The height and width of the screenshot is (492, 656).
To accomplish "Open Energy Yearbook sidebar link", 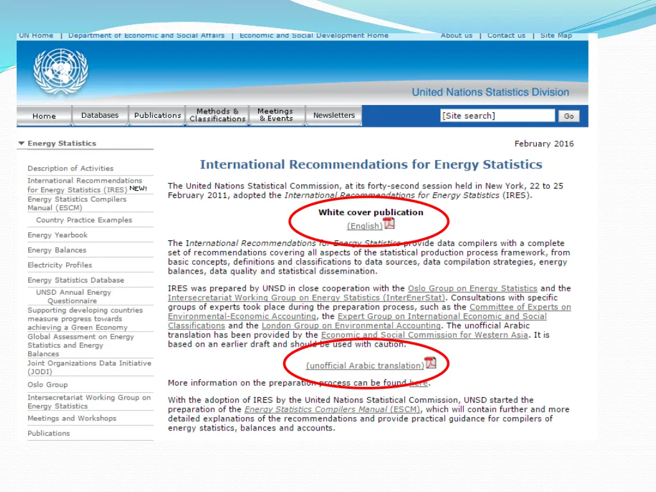I will [57, 235].
